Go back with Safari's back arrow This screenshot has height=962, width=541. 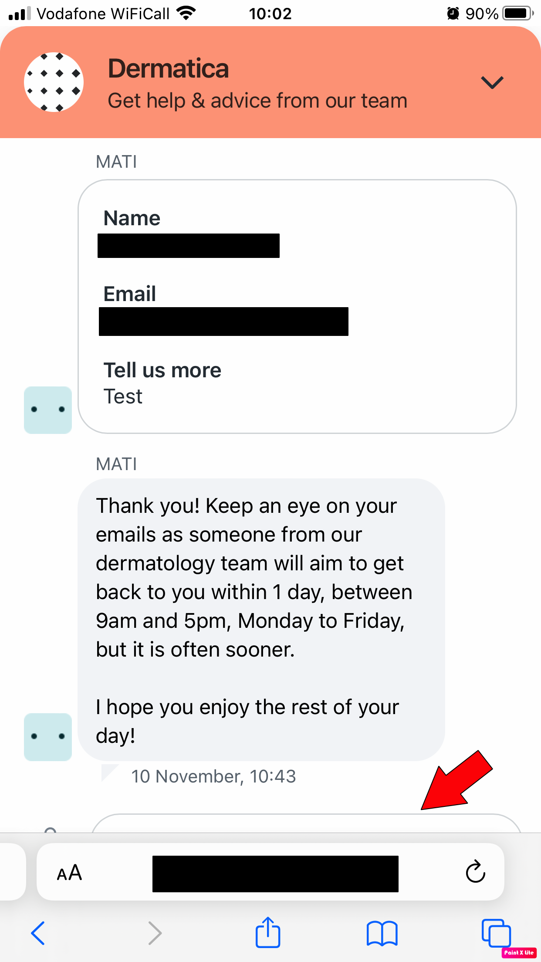click(x=38, y=933)
